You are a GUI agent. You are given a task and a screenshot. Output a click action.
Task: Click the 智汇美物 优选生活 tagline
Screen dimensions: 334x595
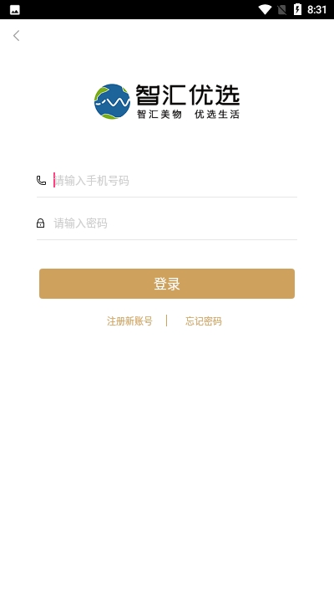click(188, 114)
